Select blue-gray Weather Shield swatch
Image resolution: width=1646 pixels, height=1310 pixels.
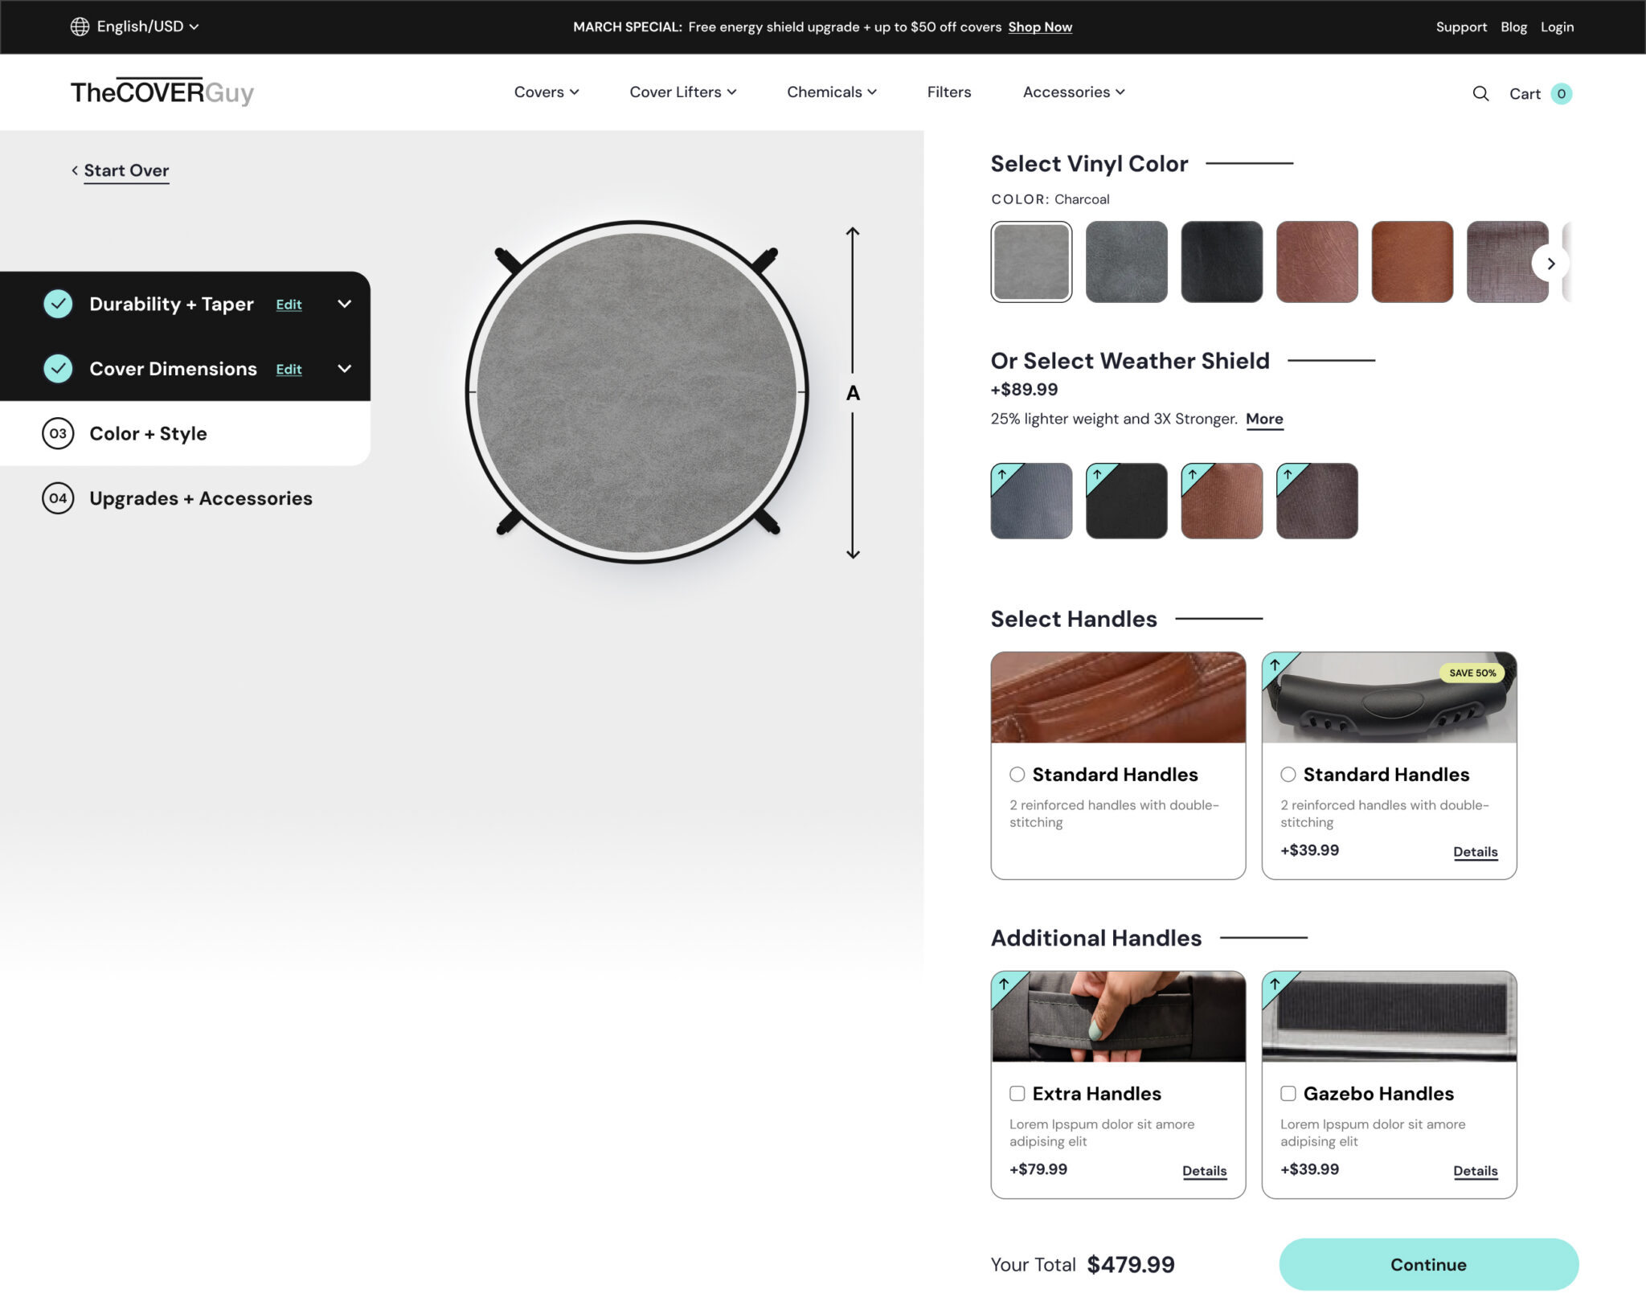(x=1031, y=501)
